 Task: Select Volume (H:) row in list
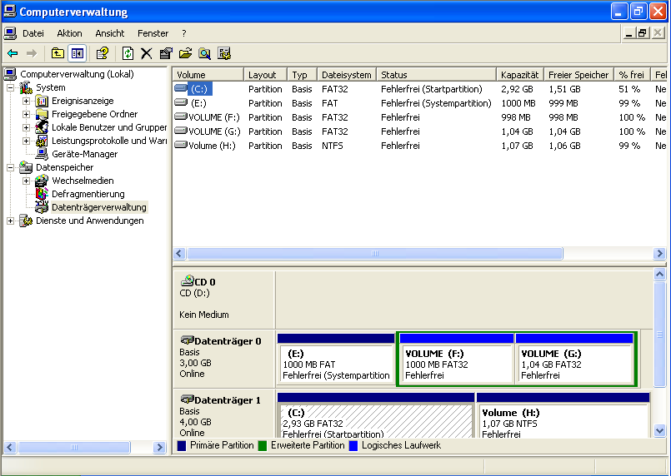[420, 146]
